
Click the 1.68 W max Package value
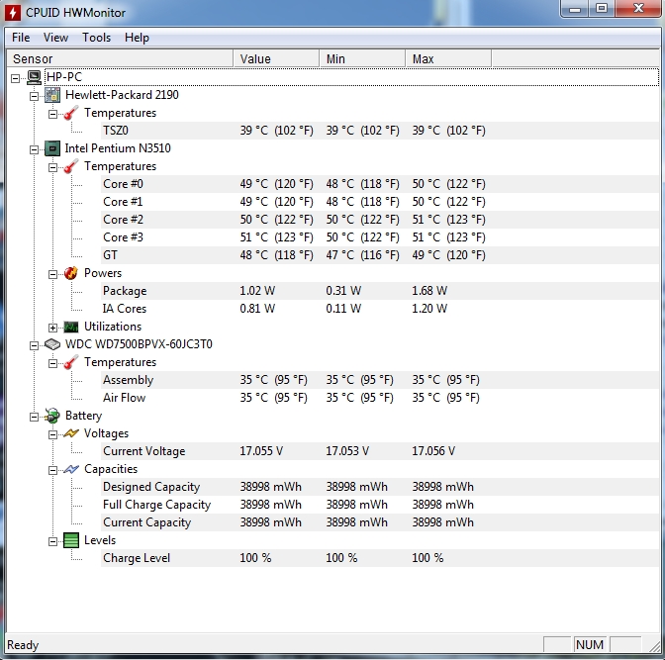429,291
